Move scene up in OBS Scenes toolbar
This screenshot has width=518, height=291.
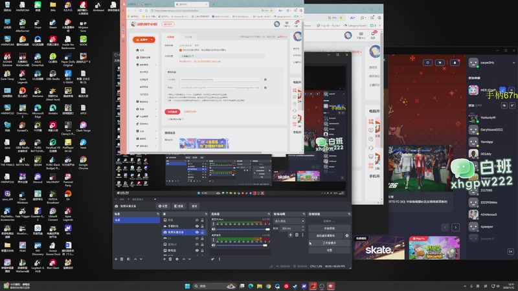[135, 259]
